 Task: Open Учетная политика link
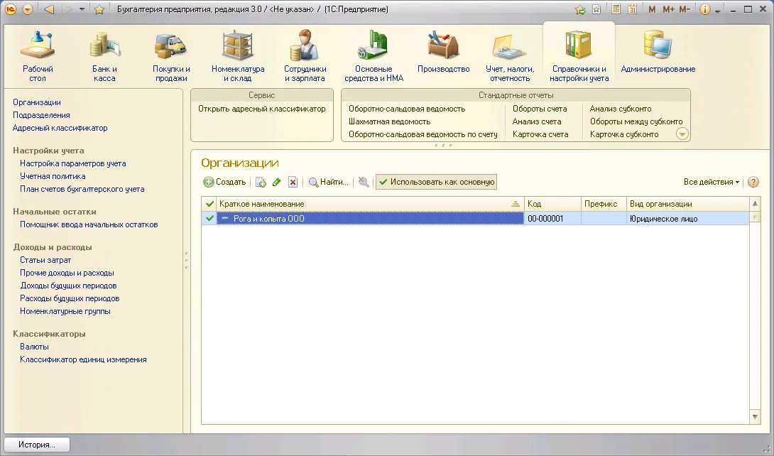(x=53, y=176)
